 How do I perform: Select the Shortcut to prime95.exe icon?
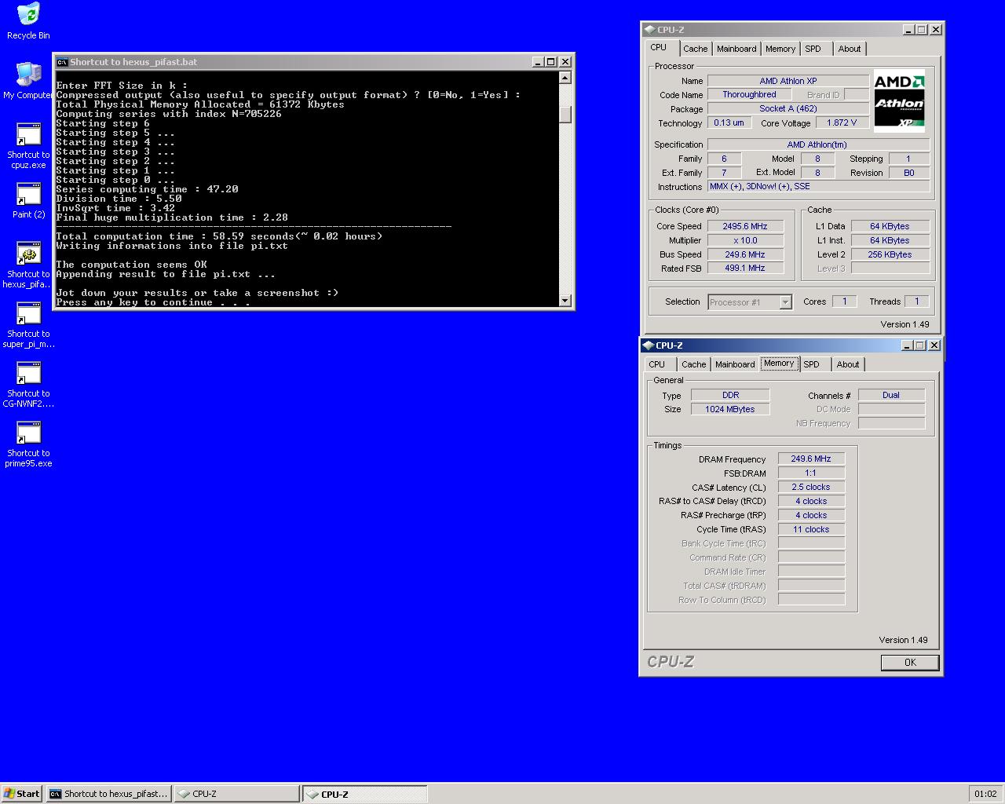pos(28,444)
